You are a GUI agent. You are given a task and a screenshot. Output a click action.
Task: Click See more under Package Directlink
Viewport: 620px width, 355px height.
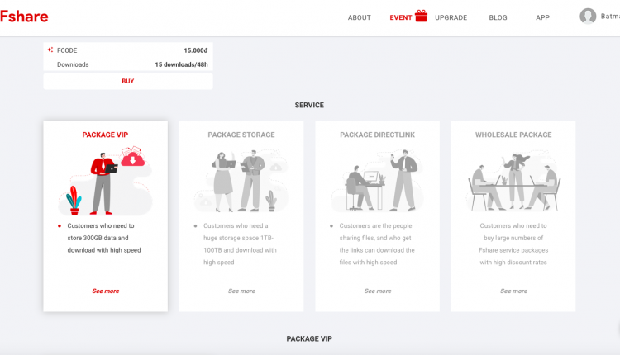tap(378, 291)
